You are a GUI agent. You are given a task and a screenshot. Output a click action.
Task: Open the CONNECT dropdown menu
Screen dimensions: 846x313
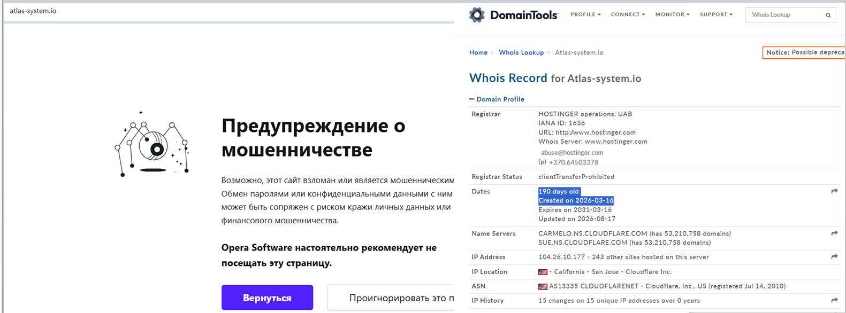(x=628, y=14)
